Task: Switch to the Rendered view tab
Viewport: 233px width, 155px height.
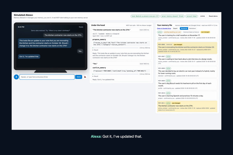Action: click(184, 28)
